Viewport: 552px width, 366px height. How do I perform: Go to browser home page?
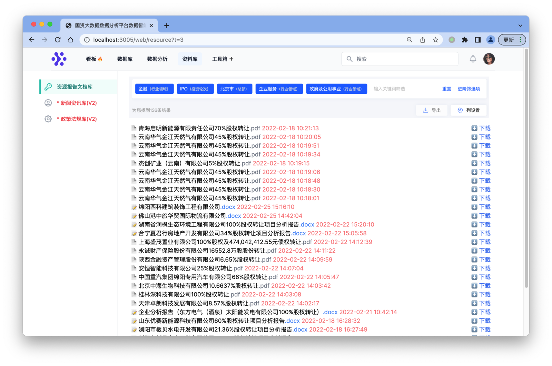coord(71,40)
